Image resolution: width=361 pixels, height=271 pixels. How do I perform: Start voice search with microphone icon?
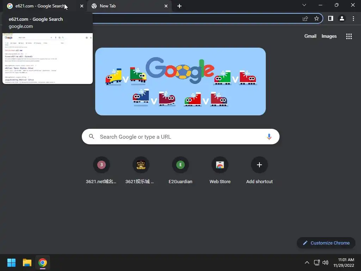(269, 137)
